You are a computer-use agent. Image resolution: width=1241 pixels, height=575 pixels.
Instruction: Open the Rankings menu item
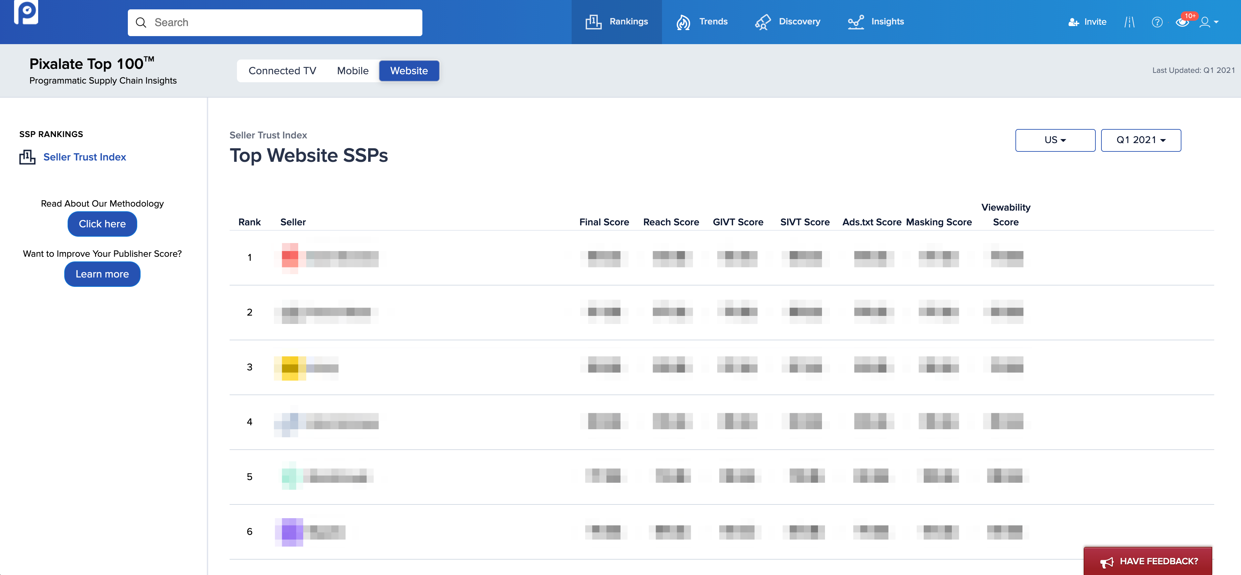click(616, 22)
